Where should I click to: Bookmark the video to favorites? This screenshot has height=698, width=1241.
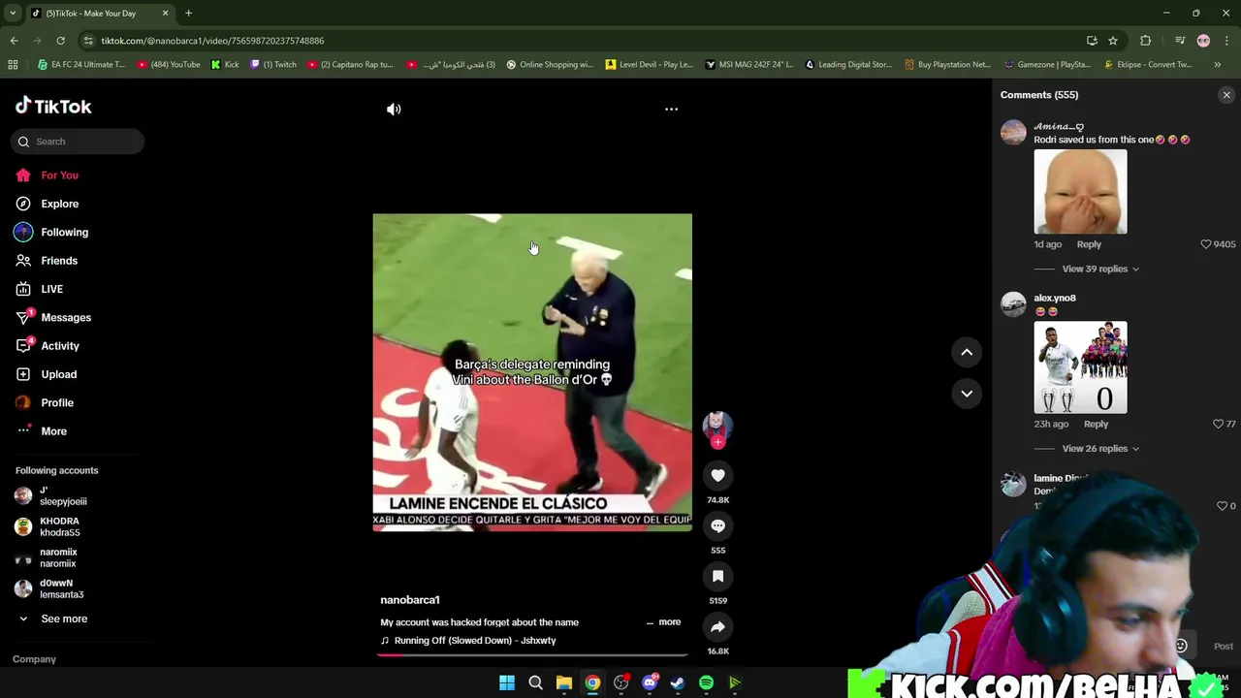[x=717, y=576]
